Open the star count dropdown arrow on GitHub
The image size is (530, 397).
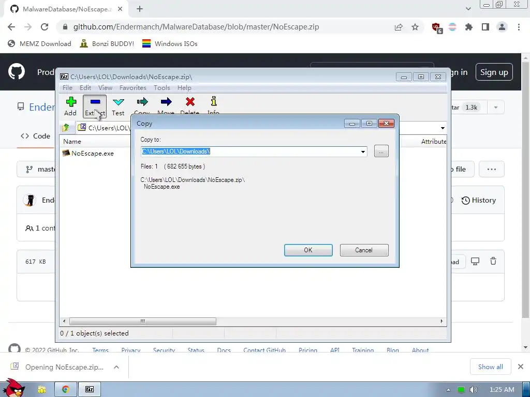click(x=496, y=108)
